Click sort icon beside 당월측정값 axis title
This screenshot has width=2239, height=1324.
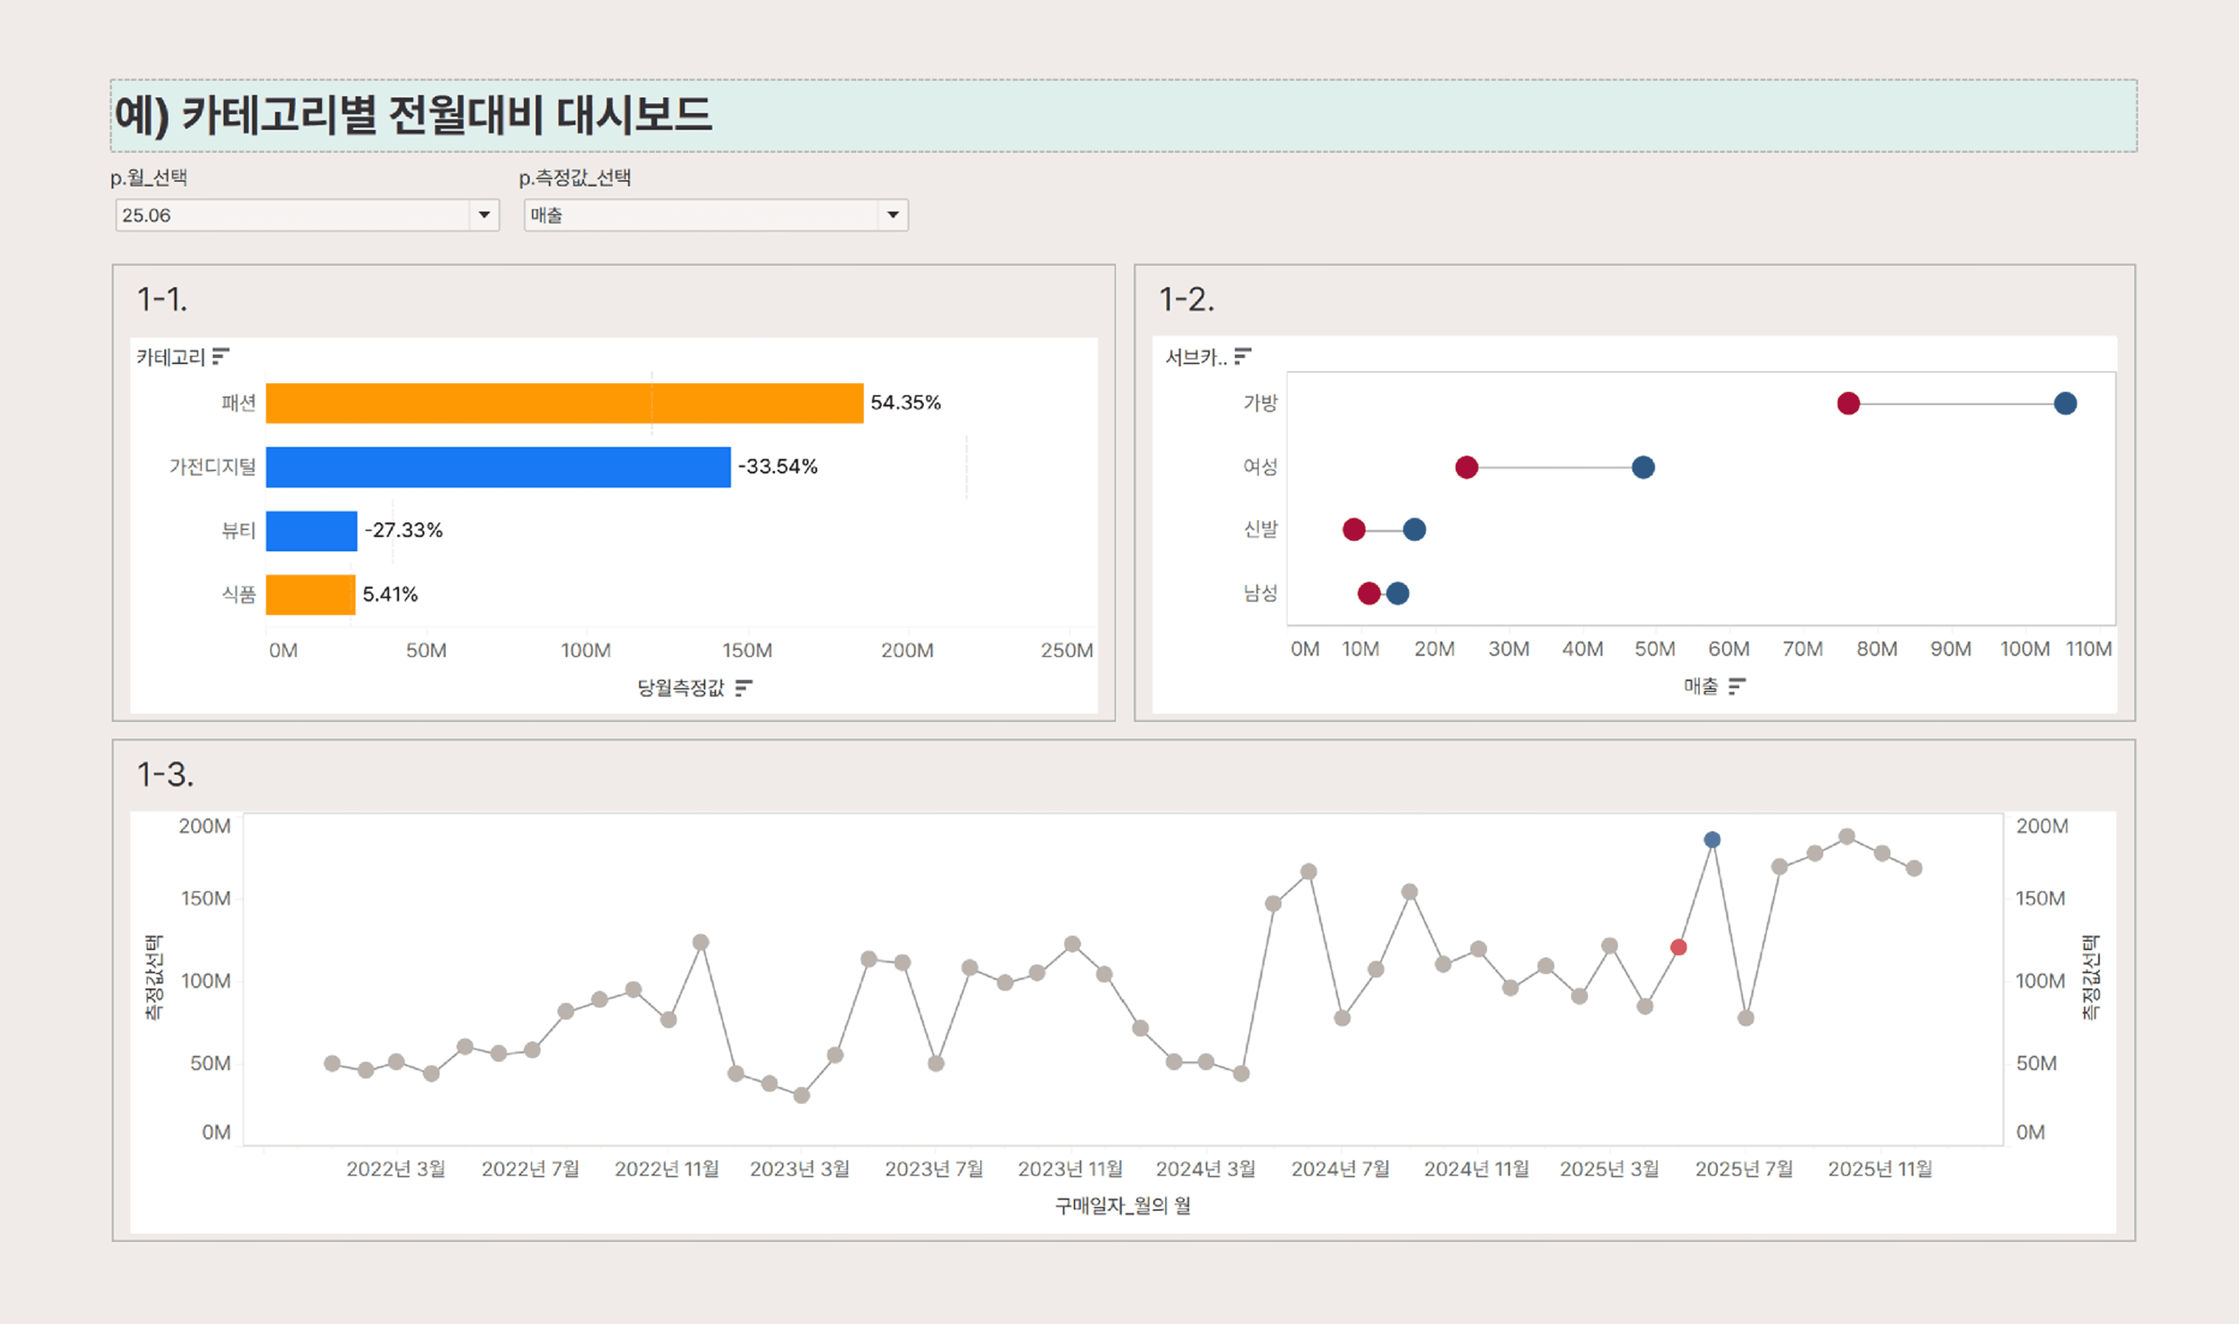tap(743, 688)
